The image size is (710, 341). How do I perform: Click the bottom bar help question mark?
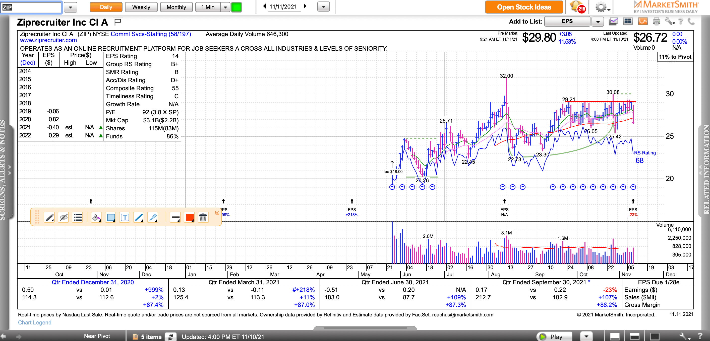[700, 336]
